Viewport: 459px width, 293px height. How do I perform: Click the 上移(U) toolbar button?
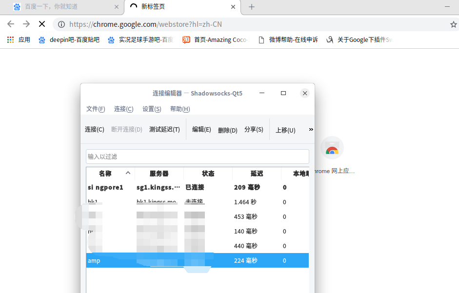pyautogui.click(x=285, y=130)
